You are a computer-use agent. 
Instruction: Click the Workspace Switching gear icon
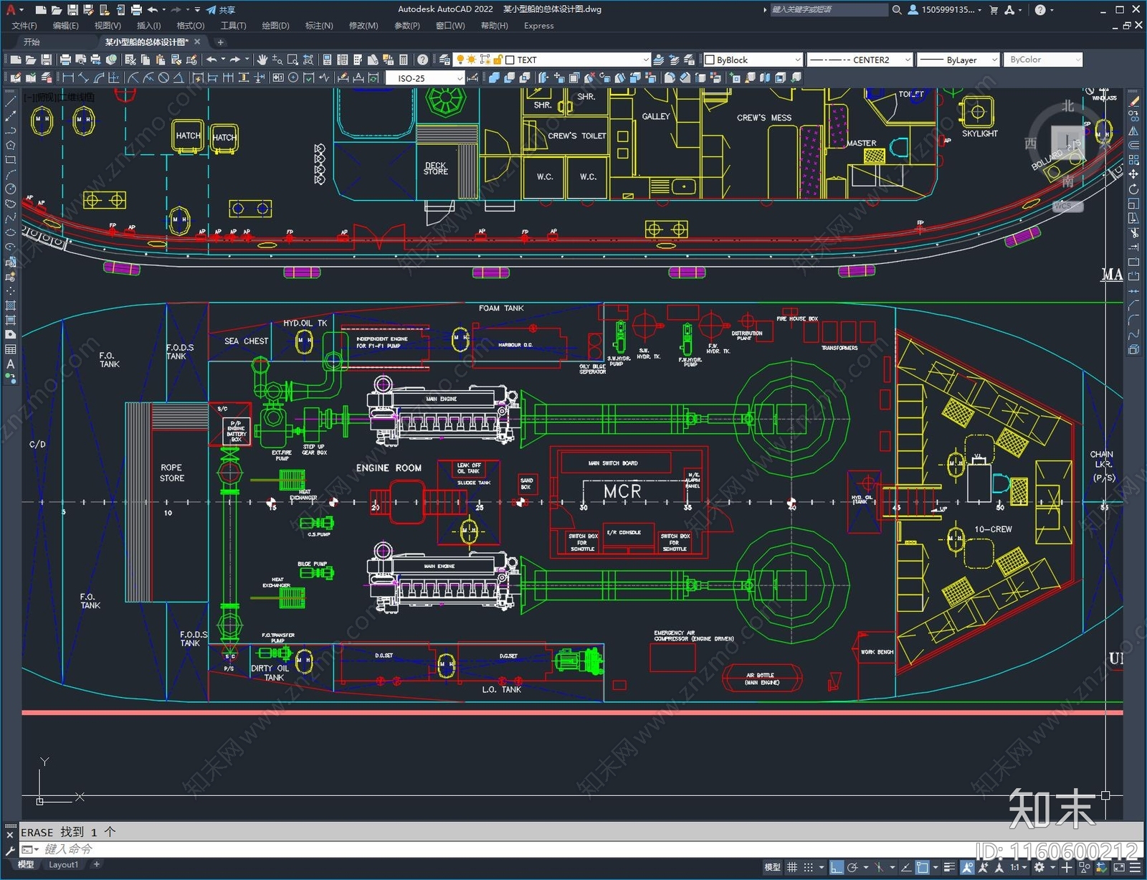(1039, 868)
